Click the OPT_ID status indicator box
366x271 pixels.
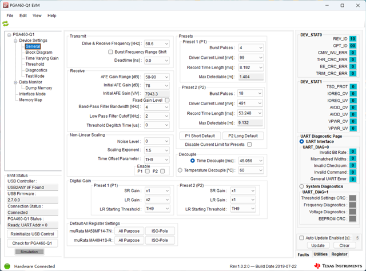pos(353,46)
